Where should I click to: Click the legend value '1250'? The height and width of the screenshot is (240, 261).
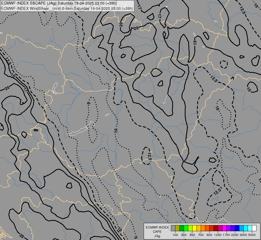coord(218,235)
